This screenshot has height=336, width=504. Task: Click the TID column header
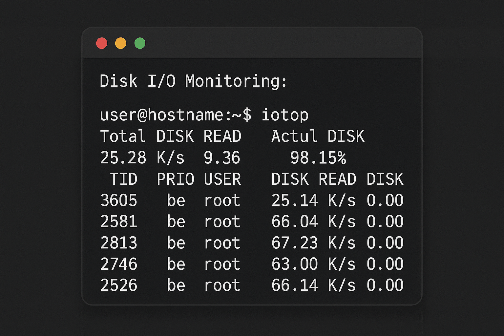123,179
